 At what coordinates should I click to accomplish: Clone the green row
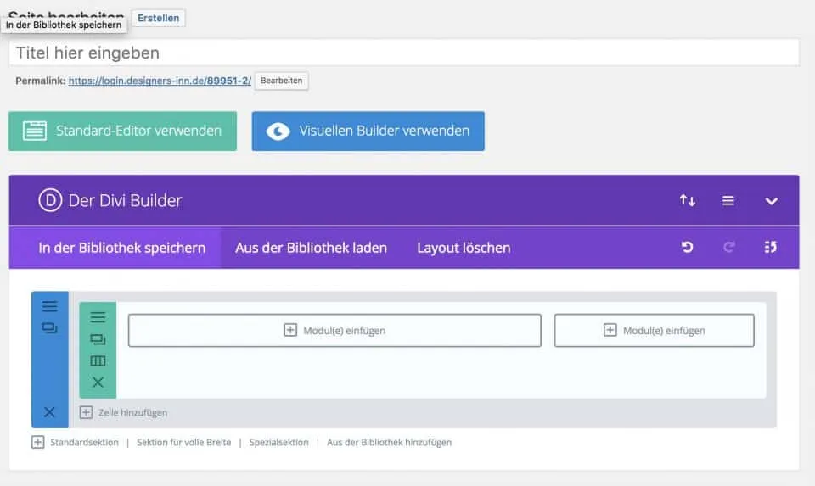98,339
